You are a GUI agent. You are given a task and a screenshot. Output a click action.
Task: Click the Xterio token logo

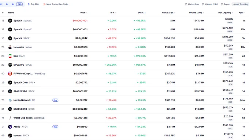tap(10, 127)
